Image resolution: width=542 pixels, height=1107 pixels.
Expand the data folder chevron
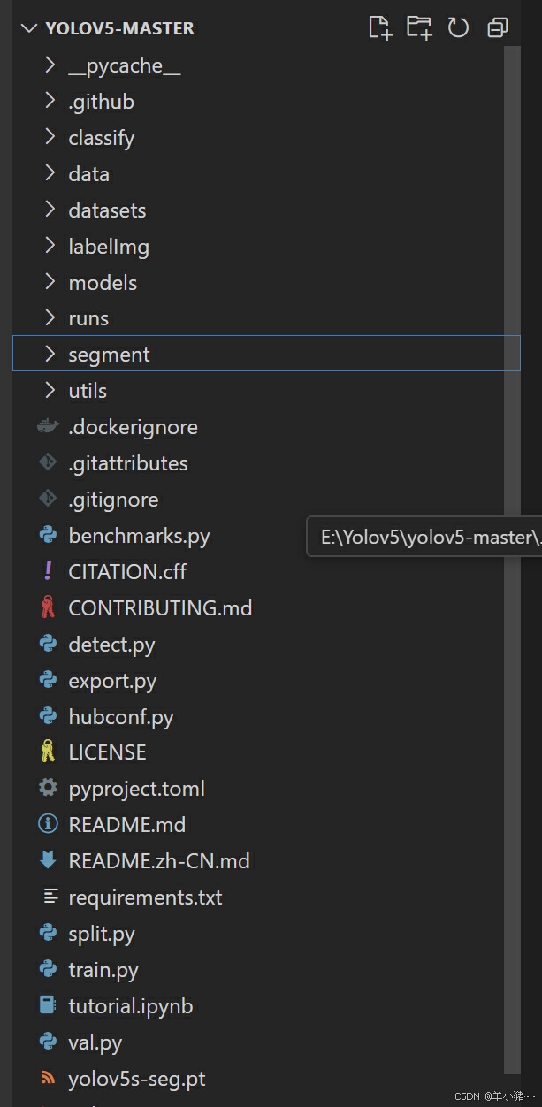click(50, 174)
